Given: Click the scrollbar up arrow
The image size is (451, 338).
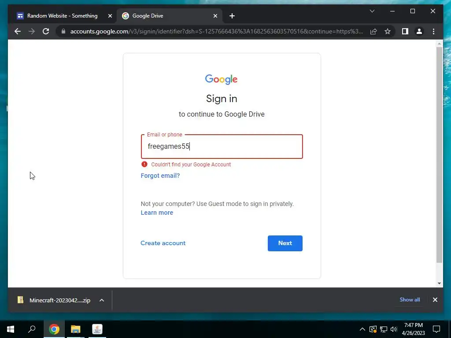Looking at the screenshot, I should pyautogui.click(x=439, y=44).
